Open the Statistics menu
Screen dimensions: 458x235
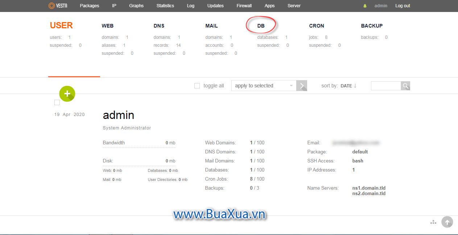coord(165,6)
